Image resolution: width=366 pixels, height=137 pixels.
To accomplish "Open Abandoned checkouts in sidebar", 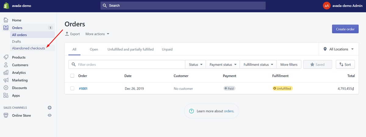I will tap(29, 48).
